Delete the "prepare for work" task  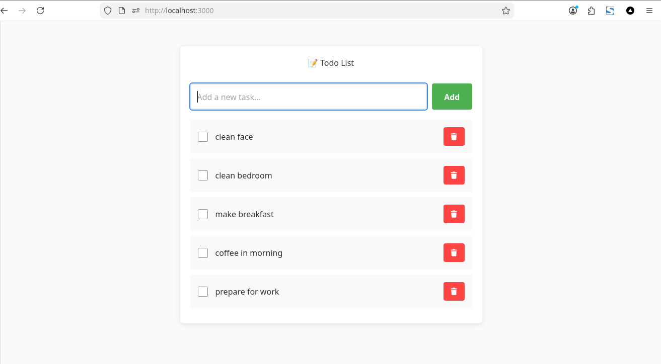point(454,291)
